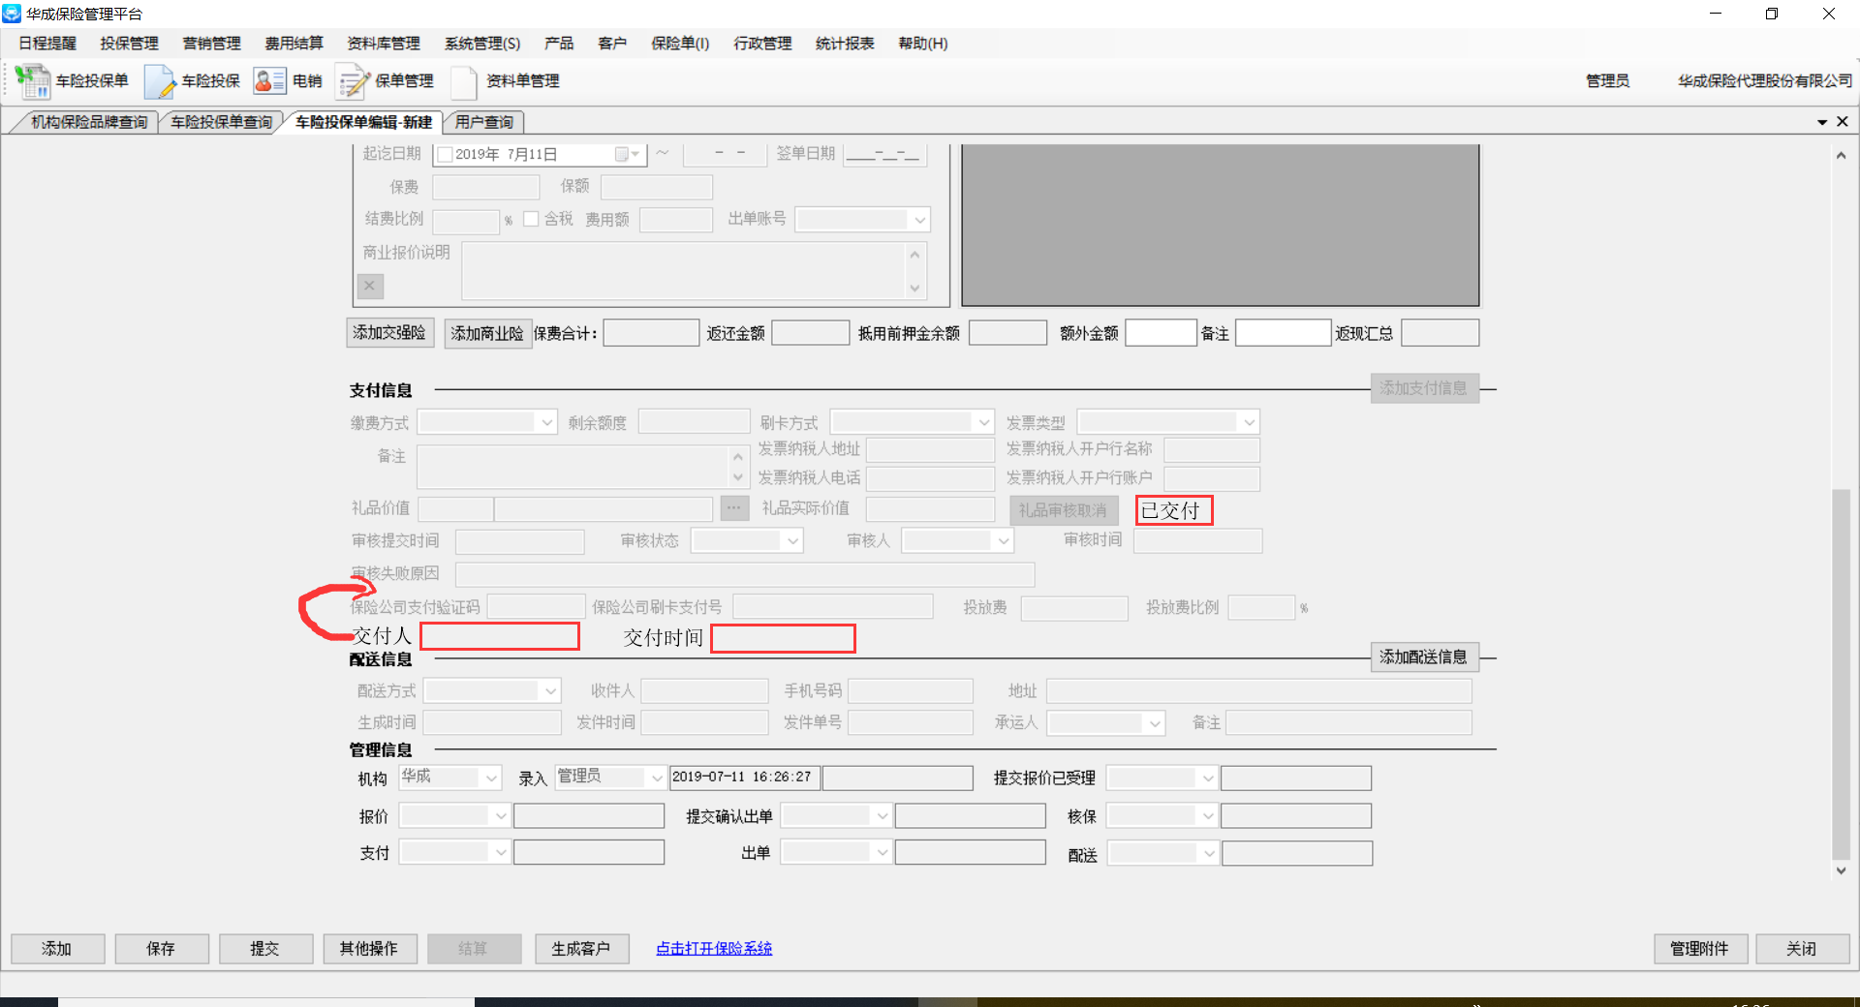The image size is (1860, 1007).
Task: Click the small X button under 商业报价说明
Action: 370,286
